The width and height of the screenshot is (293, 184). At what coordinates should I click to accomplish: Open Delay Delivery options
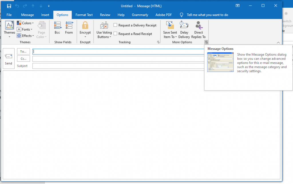click(x=184, y=30)
